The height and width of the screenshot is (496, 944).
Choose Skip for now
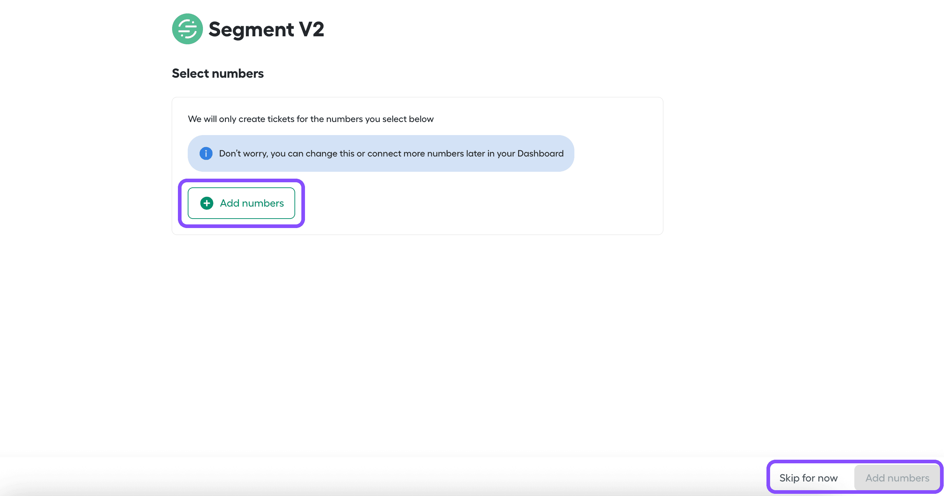pos(808,478)
